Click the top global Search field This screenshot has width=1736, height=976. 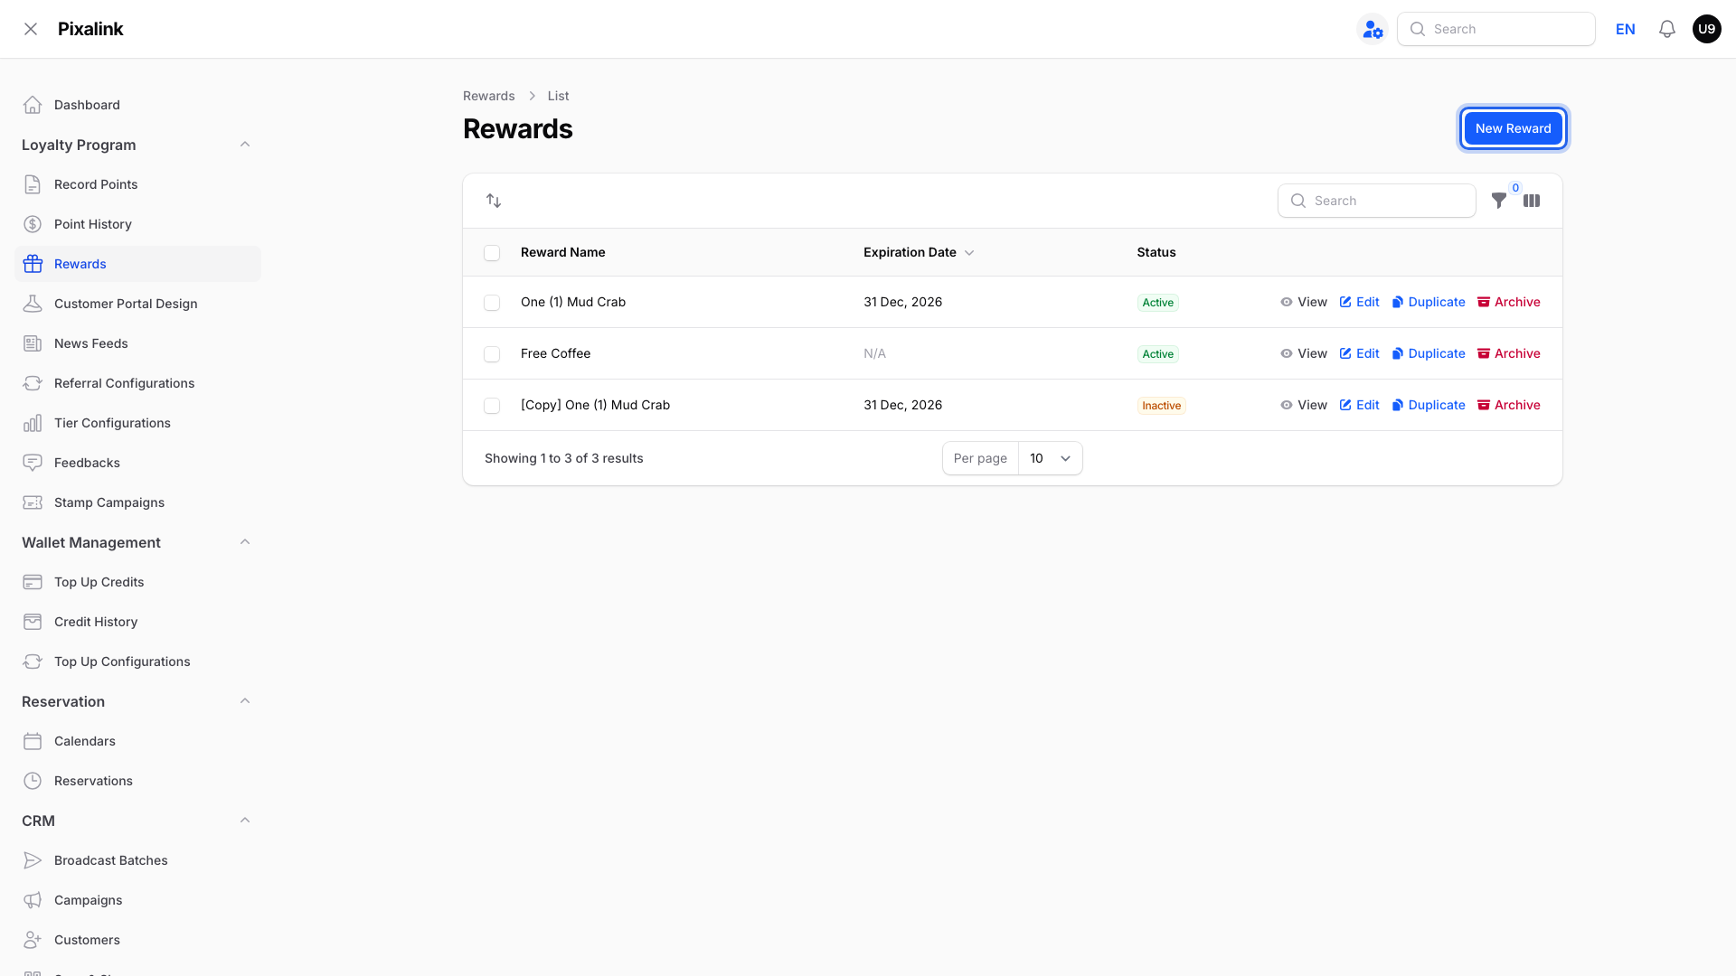[1496, 29]
